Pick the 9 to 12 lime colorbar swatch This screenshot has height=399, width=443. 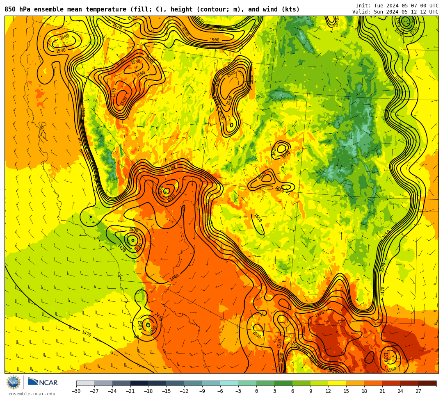pyautogui.click(x=320, y=383)
